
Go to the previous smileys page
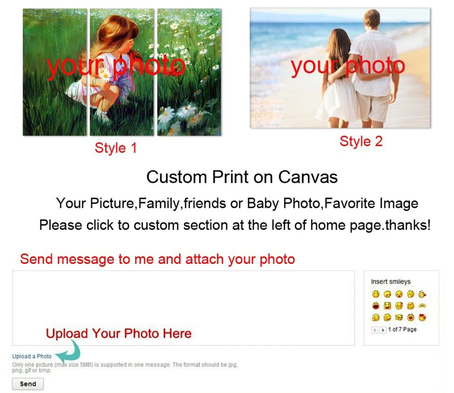coord(375,330)
